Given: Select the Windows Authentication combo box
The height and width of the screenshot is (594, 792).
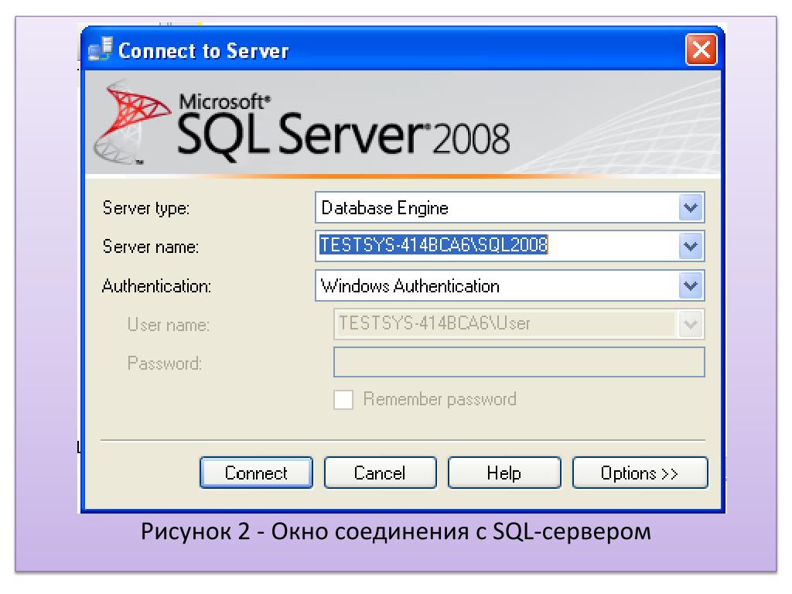Looking at the screenshot, I should click(x=510, y=285).
